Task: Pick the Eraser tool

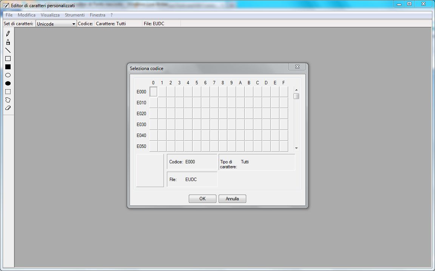Action: (8, 108)
